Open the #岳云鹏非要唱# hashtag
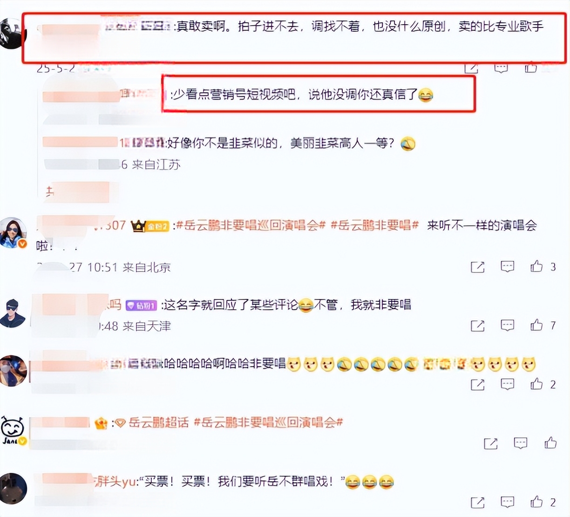Viewport: 570px width, 517px height. (x=374, y=225)
